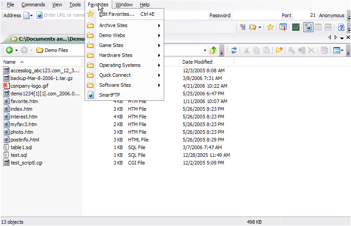Expand the Demo Files path dropdown arrow
Screen dimensions: 351x226
pyautogui.click(x=205, y=50)
